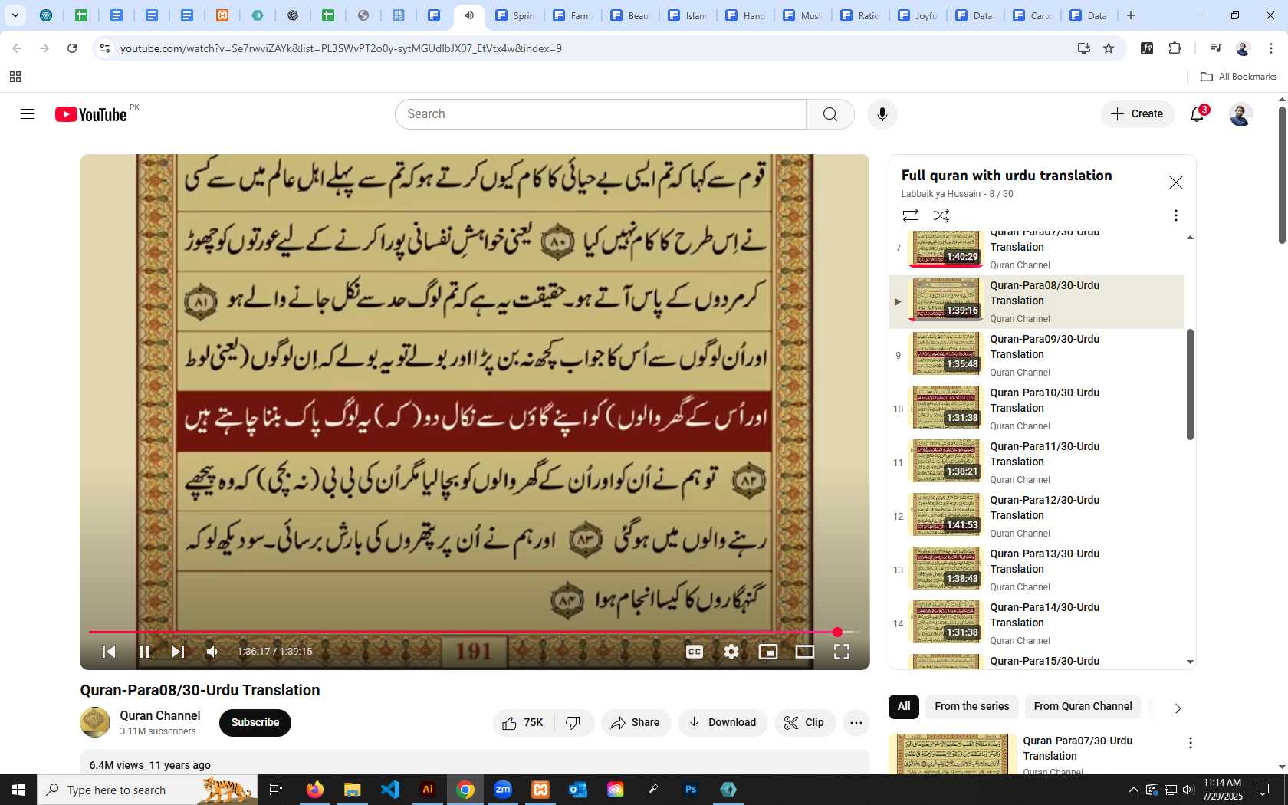Viewport: 1288px width, 805px height.
Task: Launch Photoshop from the taskbar
Action: (x=691, y=790)
